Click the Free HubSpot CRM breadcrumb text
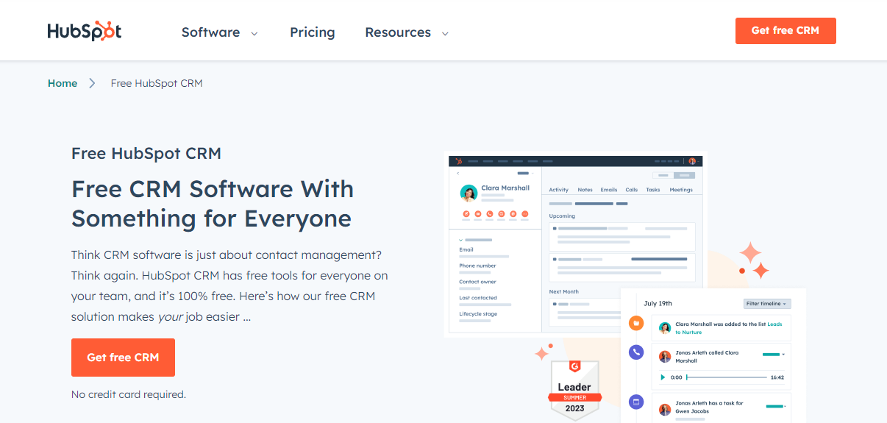The width and height of the screenshot is (887, 423). (x=157, y=83)
